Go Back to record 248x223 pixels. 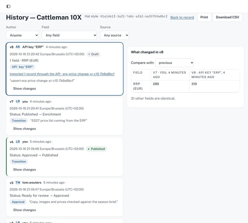tap(182, 17)
